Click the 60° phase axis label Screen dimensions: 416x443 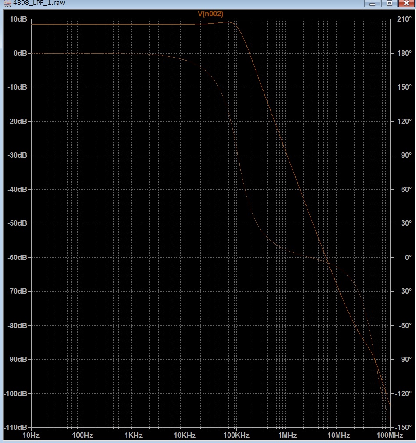tap(406, 189)
